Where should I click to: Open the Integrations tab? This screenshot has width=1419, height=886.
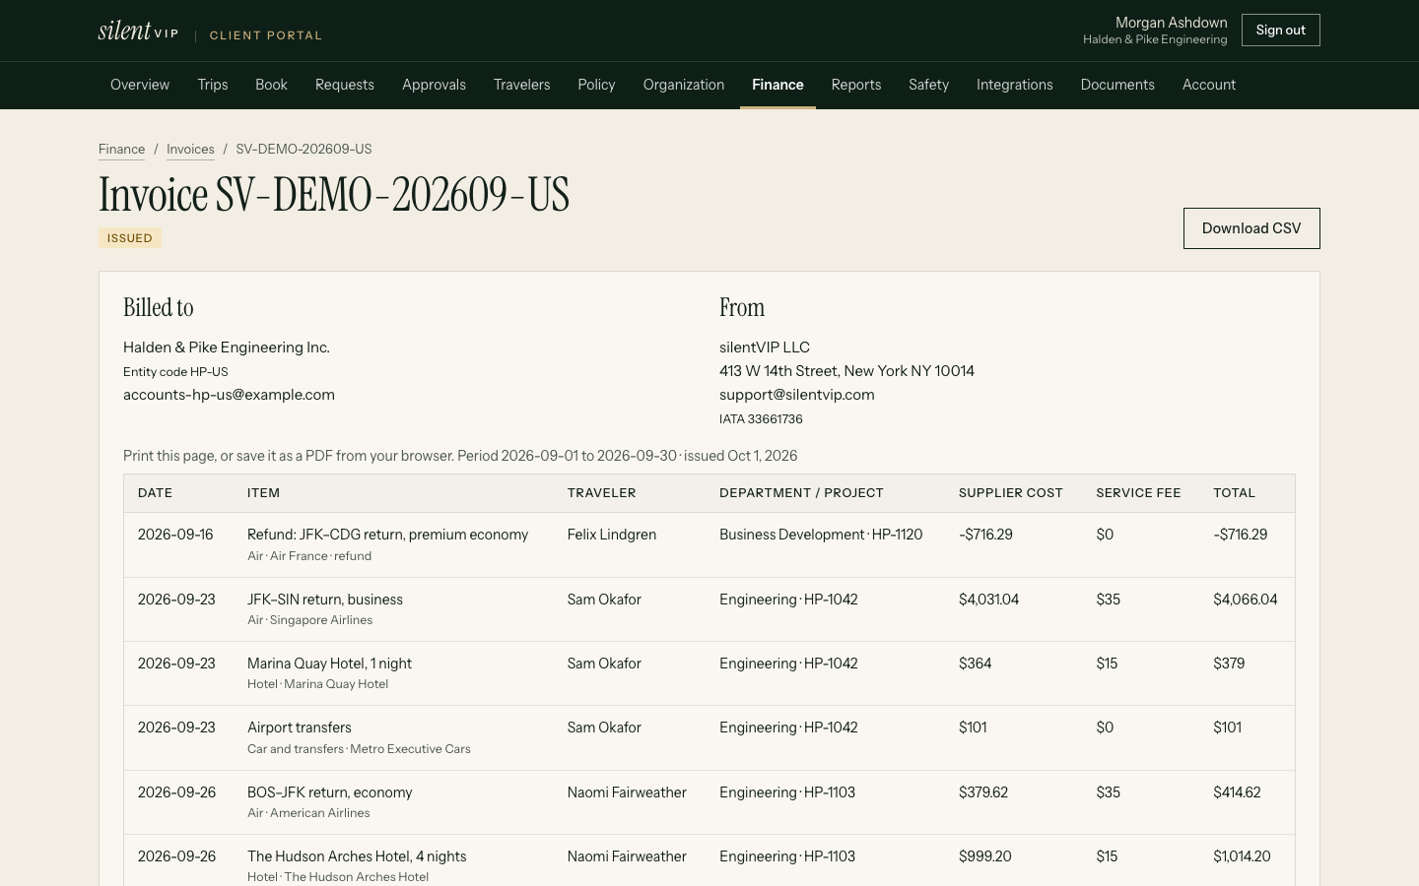(1015, 85)
